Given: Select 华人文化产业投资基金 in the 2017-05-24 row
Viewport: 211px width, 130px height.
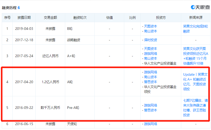Looking at the screenshot, I should point(160,63).
